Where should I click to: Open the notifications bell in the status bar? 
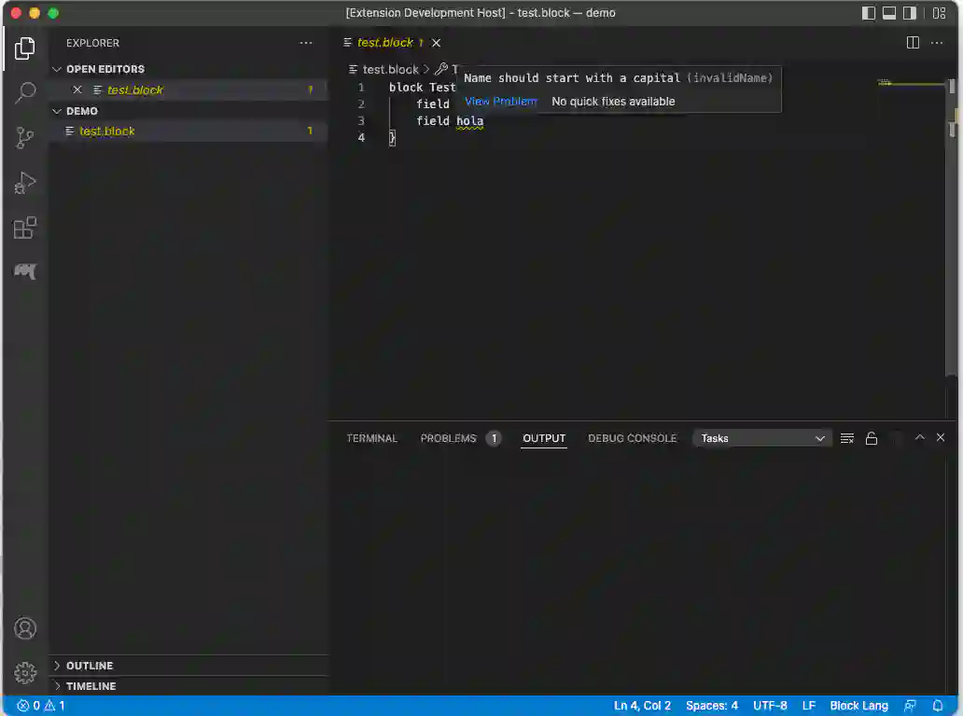click(939, 706)
